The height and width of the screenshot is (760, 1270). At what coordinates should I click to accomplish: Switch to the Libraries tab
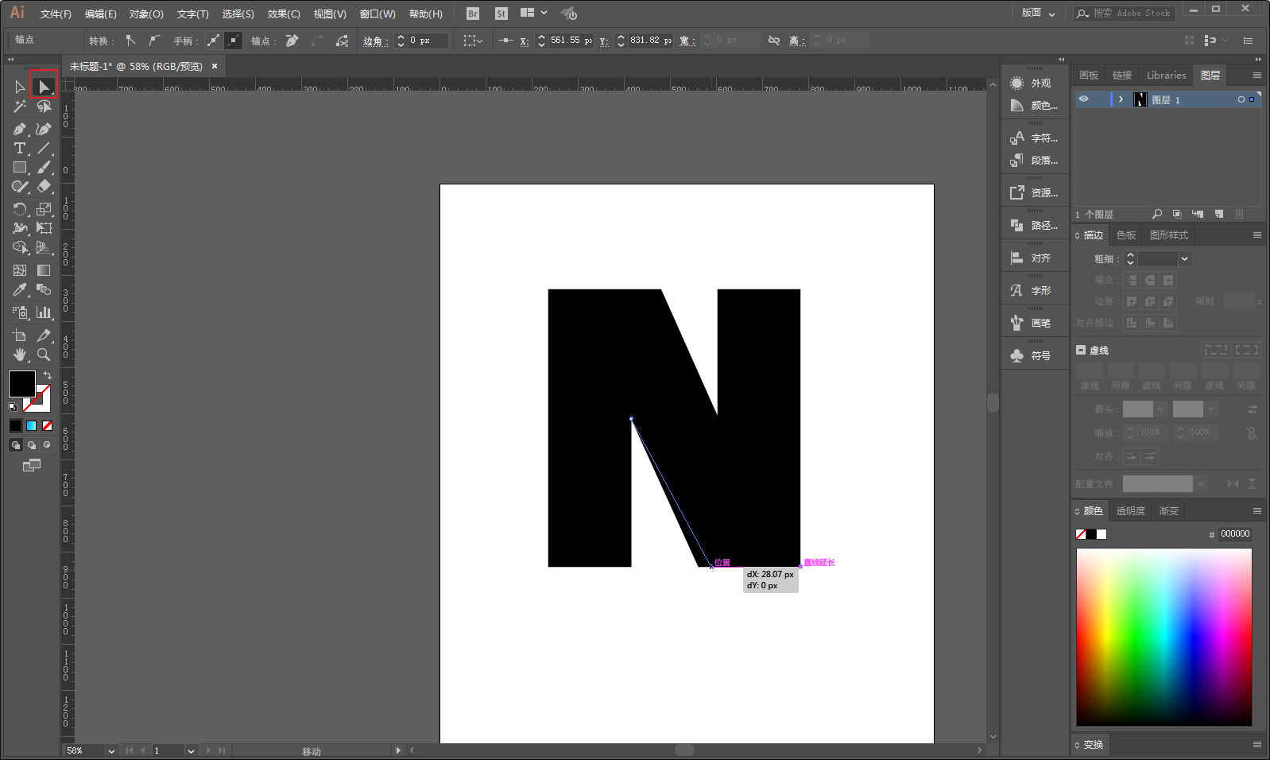(1166, 76)
